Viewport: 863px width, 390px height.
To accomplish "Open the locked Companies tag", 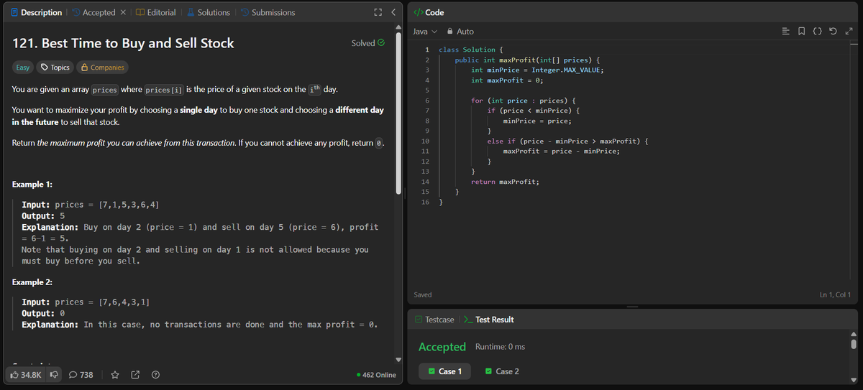I will coord(102,68).
